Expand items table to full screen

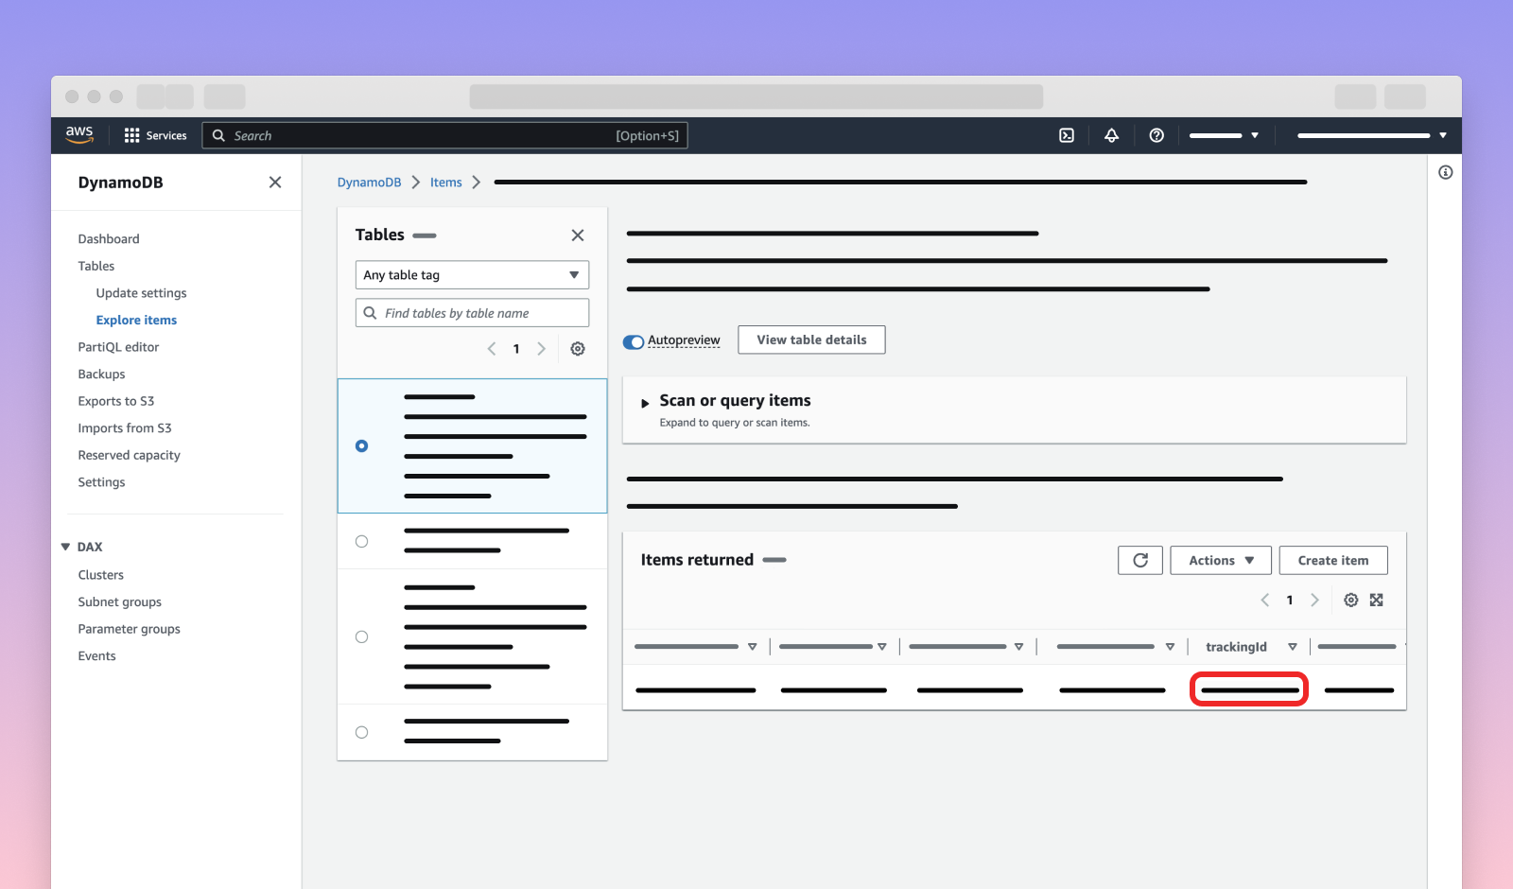pos(1377,600)
